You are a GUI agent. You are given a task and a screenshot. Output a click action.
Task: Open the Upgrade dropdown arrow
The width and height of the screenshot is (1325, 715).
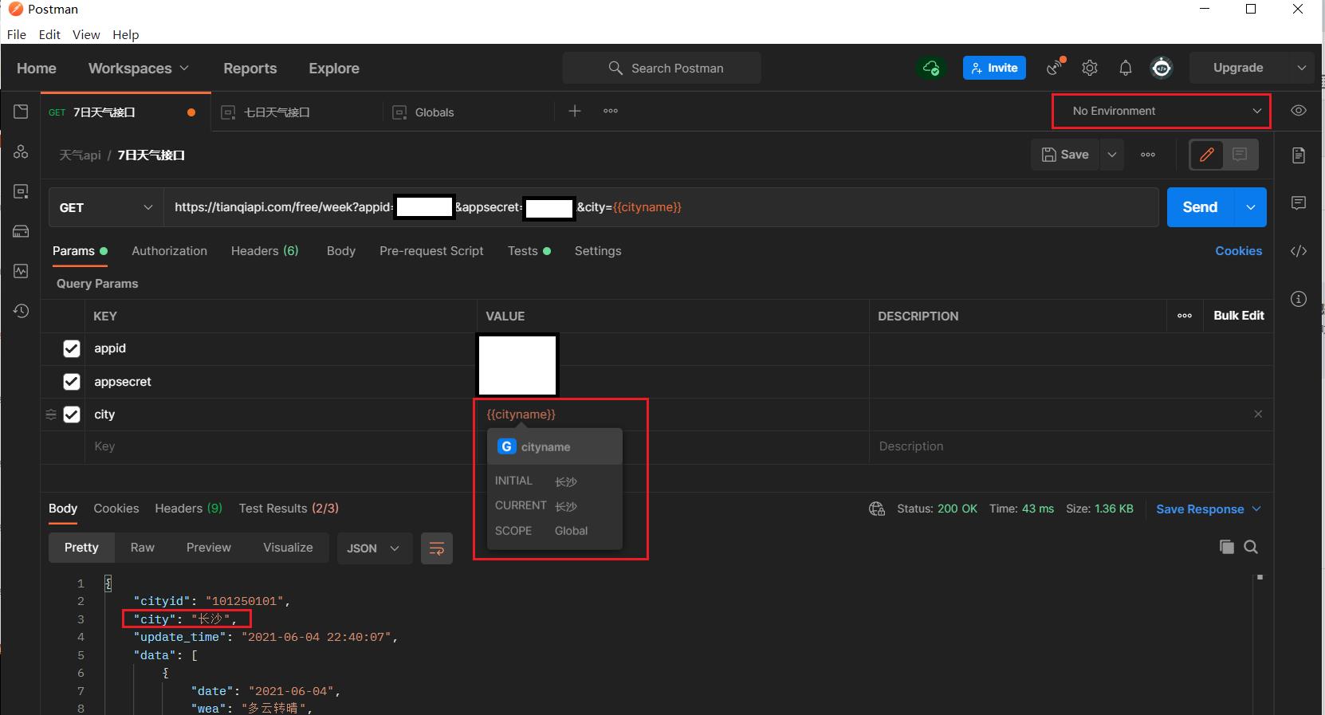click(x=1302, y=68)
